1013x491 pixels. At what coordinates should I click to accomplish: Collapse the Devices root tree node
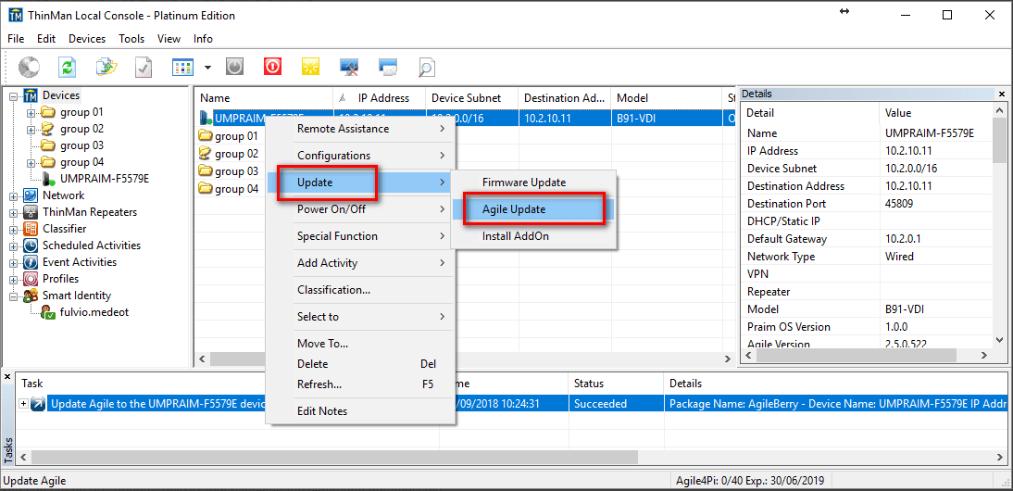[x=14, y=96]
